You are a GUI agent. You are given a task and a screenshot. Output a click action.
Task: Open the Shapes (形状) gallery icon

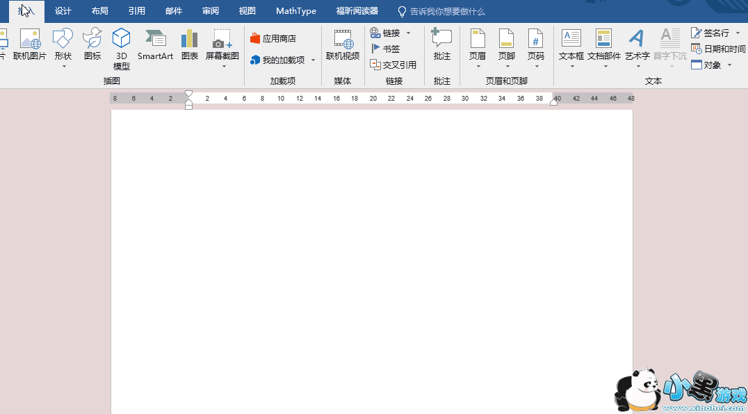(63, 38)
